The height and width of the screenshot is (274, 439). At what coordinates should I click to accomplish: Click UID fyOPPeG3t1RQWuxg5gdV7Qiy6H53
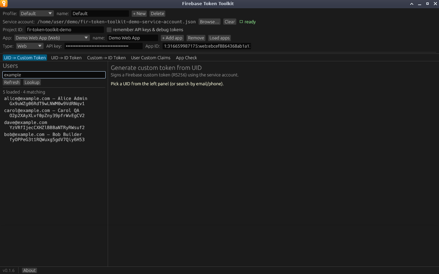47,140
